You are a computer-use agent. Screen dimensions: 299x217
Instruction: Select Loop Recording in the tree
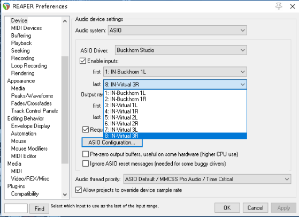[x=29, y=66]
